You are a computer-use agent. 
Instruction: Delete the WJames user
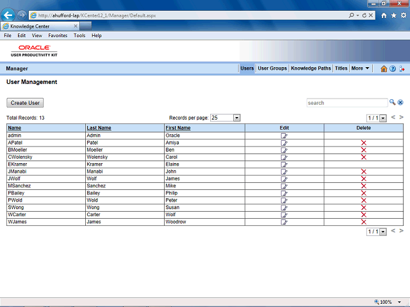click(x=363, y=222)
